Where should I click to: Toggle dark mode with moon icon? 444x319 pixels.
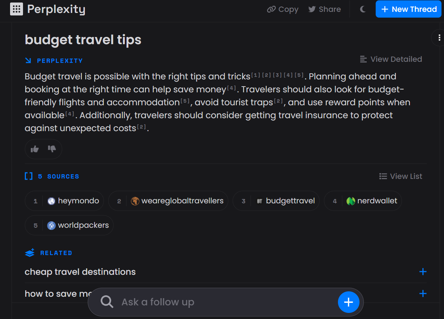click(x=363, y=9)
